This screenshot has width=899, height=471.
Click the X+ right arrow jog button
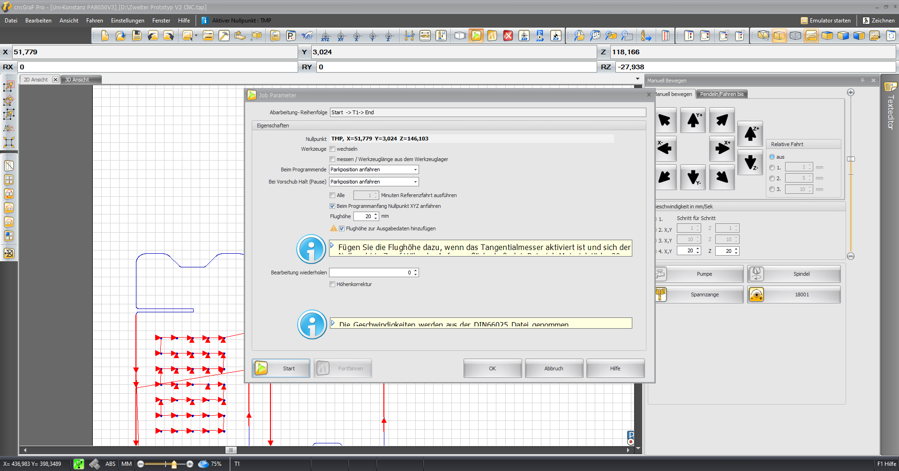pyautogui.click(x=722, y=148)
